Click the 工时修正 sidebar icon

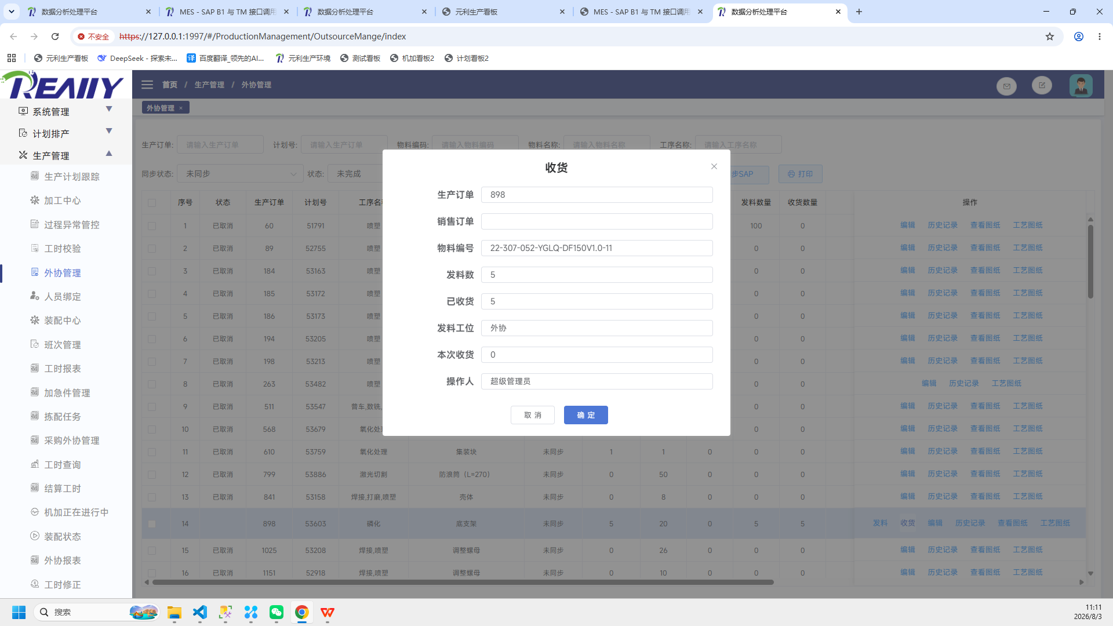35,584
